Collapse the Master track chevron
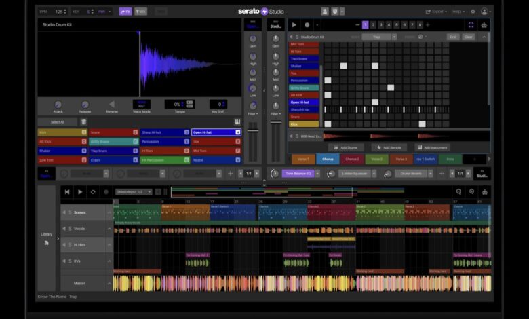Screen dimensions: 529x319 click(x=109, y=284)
